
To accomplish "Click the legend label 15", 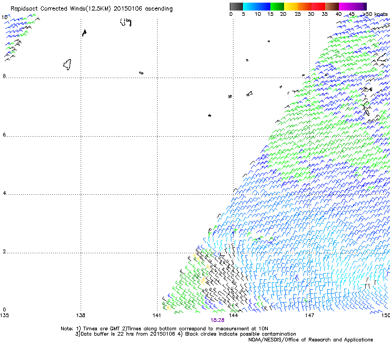I will pyautogui.click(x=270, y=14).
